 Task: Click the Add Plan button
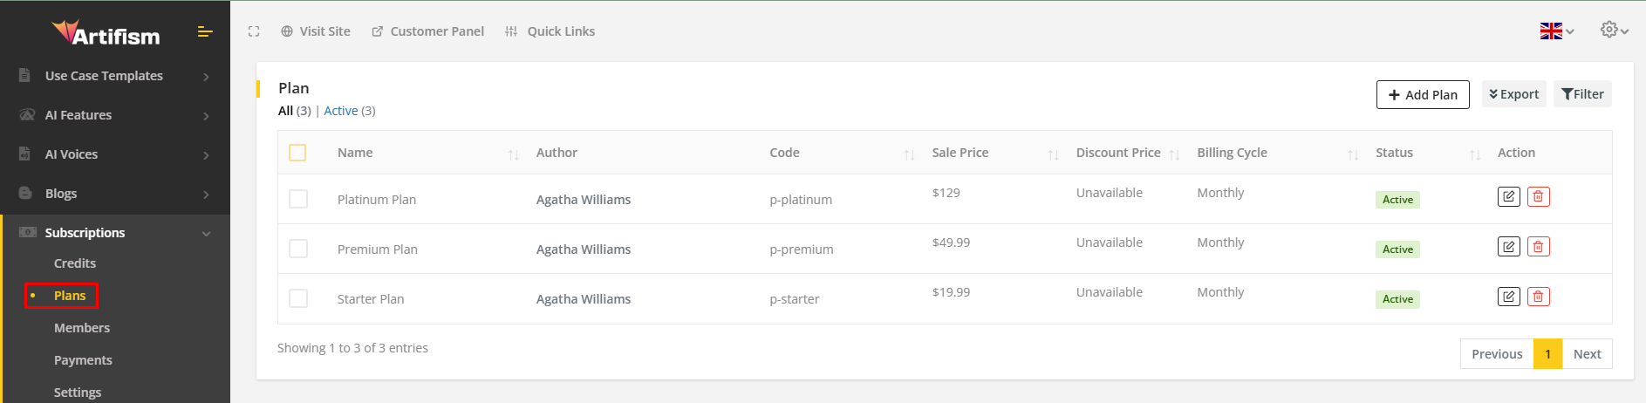pyautogui.click(x=1422, y=94)
